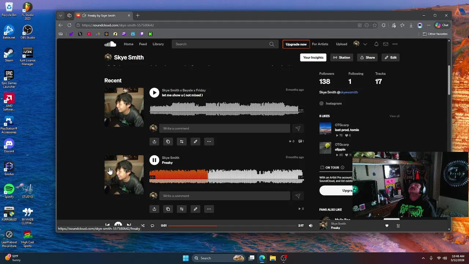The image size is (469, 264).
Task: Open the three-dot menu in SoundCloud header
Action: [x=395, y=44]
